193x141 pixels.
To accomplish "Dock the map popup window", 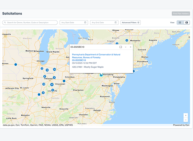I will pyautogui.click(x=121, y=47).
